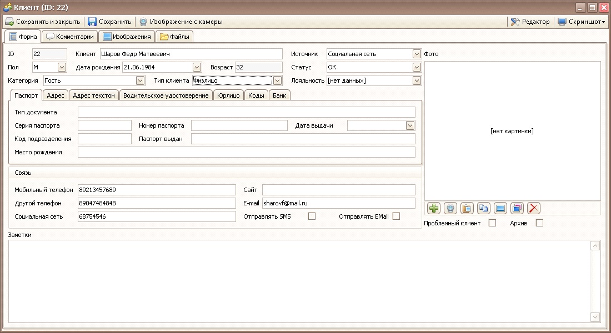Click the Сайт field
Viewport: 611px width, 333px height.
click(339, 190)
